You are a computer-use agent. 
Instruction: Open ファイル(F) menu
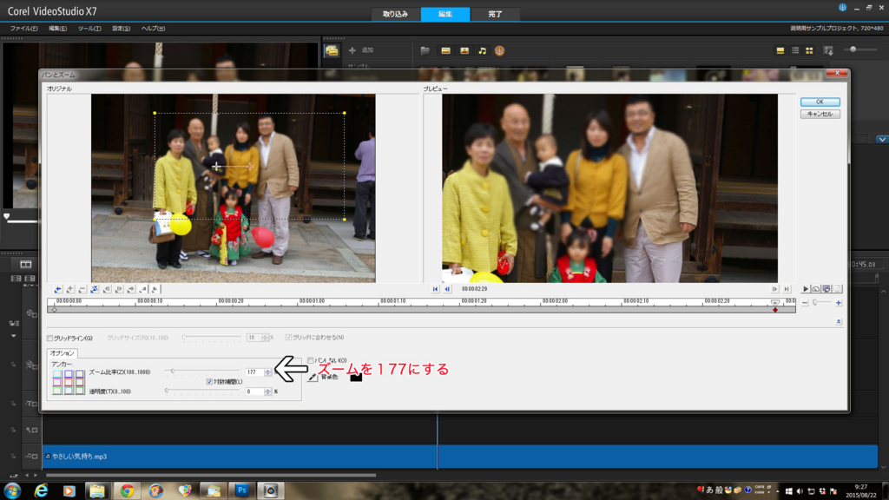[23, 29]
